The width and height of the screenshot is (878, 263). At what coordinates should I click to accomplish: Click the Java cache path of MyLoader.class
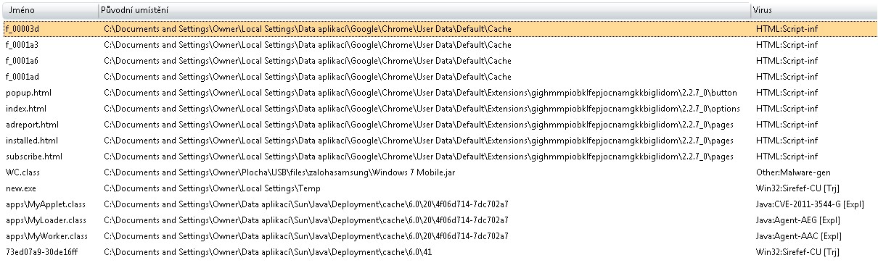pyautogui.click(x=306, y=220)
